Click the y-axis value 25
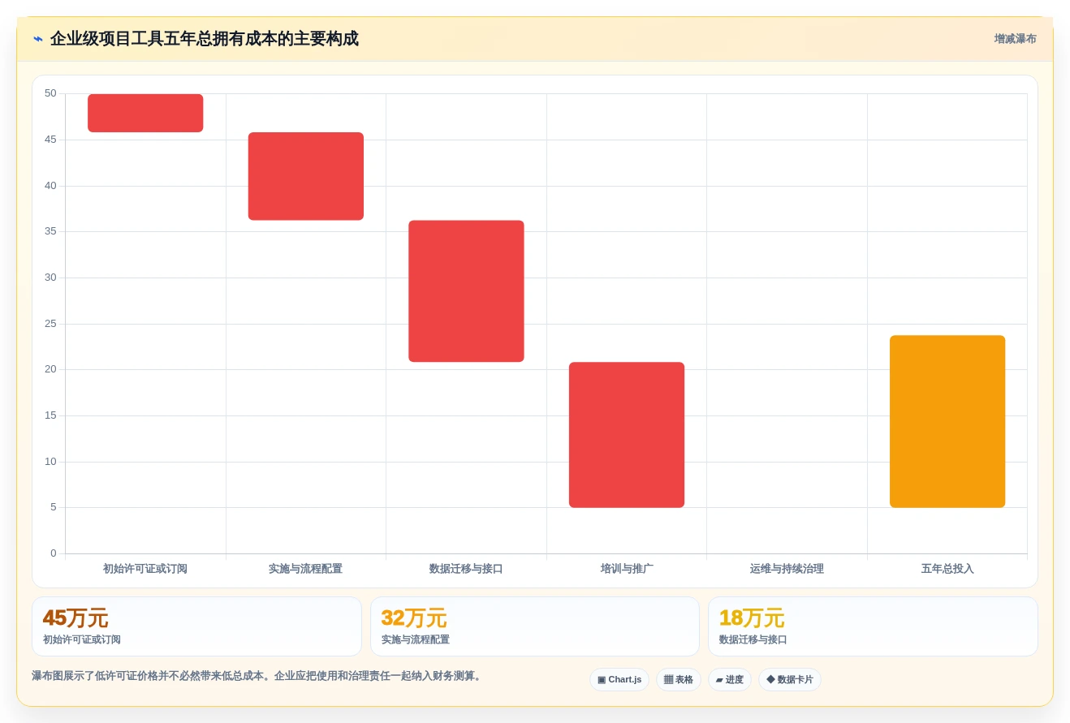The width and height of the screenshot is (1070, 723). pos(50,324)
